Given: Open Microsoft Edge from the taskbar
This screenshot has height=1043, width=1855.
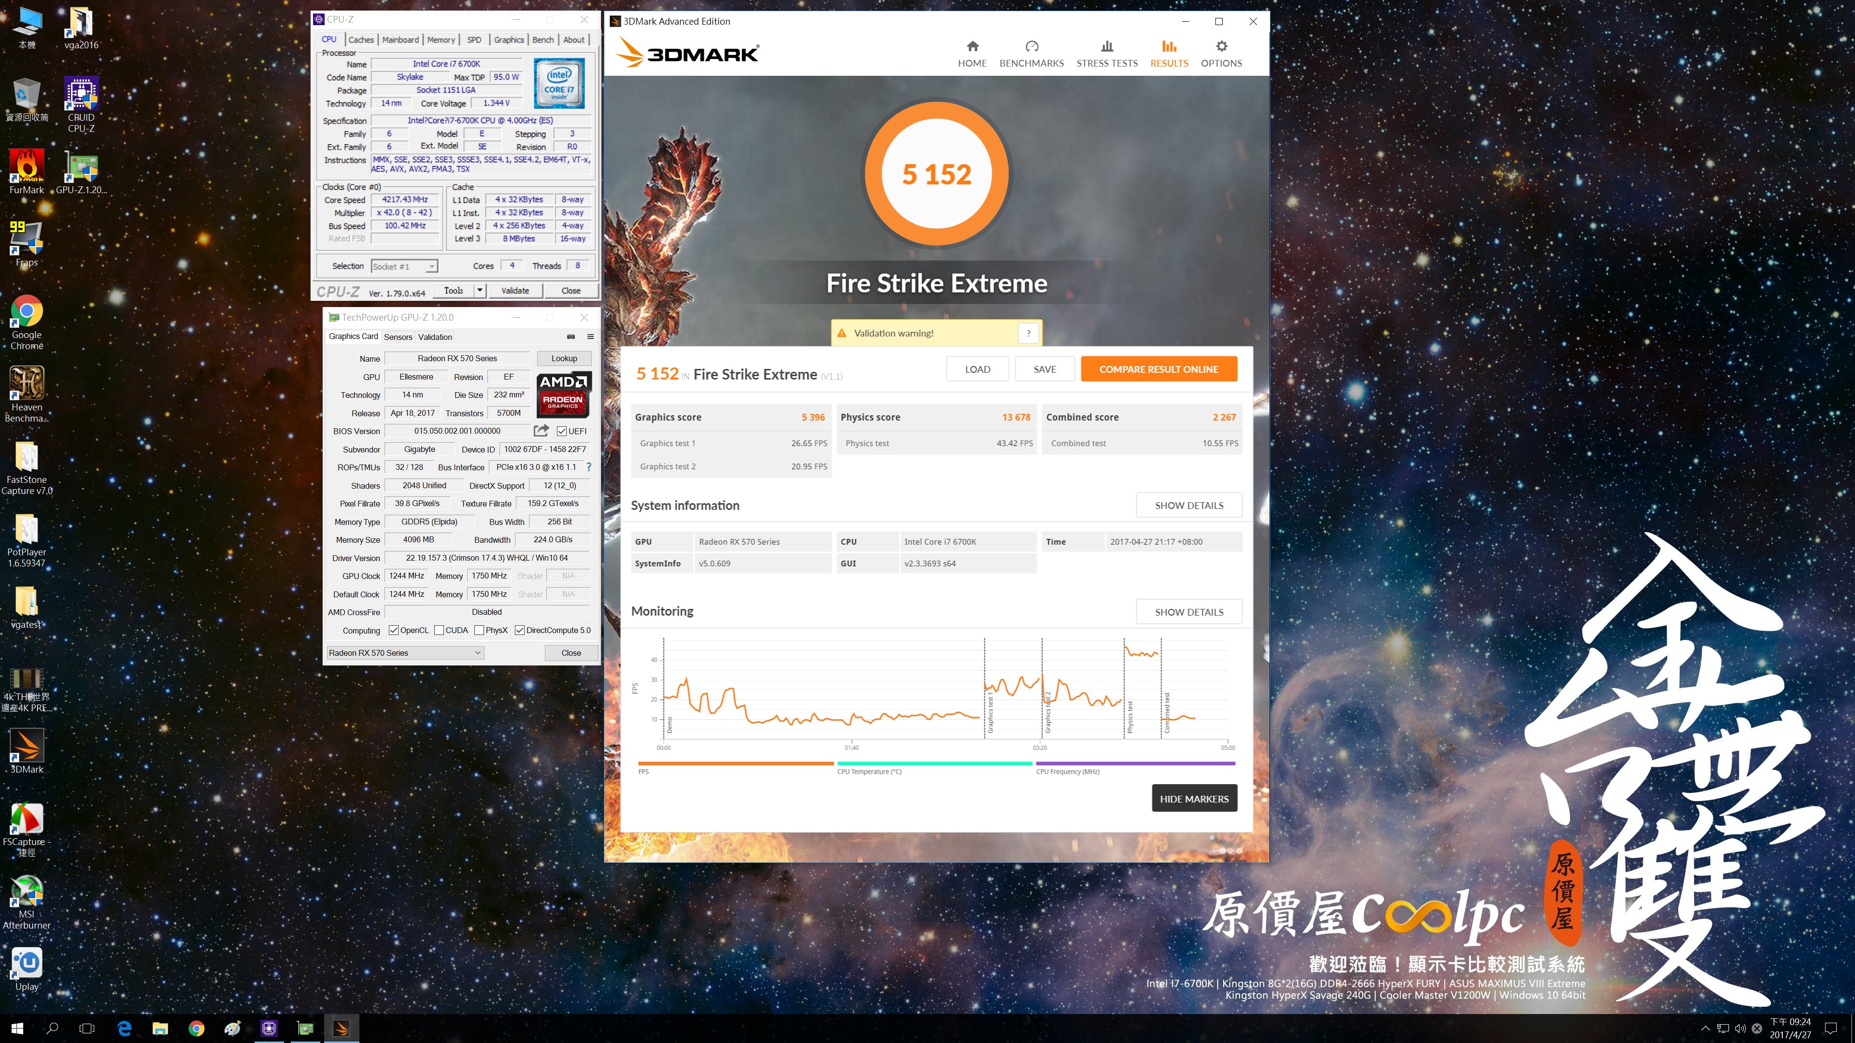Looking at the screenshot, I should [124, 1029].
